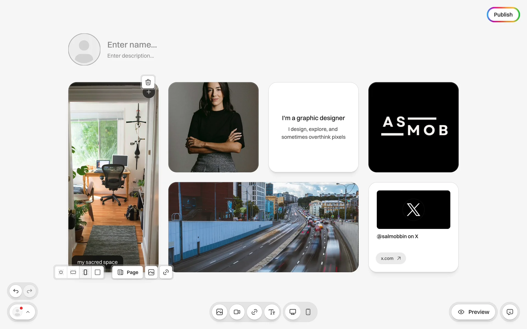Redo the last action
527x329 pixels.
(x=29, y=291)
